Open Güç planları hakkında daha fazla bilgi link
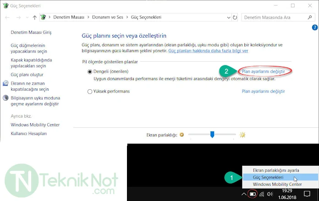 pyautogui.click(x=208, y=51)
